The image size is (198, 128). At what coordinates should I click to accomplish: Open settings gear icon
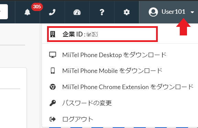tap(126, 12)
